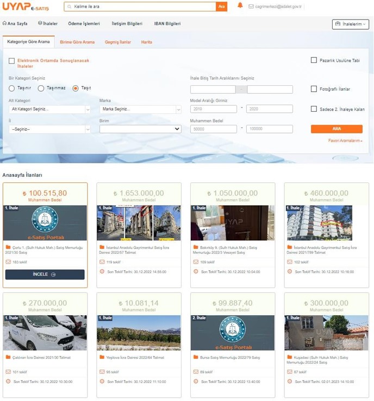This screenshot has height=401, width=374.
Task: Click the envelope icon beside email address
Action: (251, 7)
